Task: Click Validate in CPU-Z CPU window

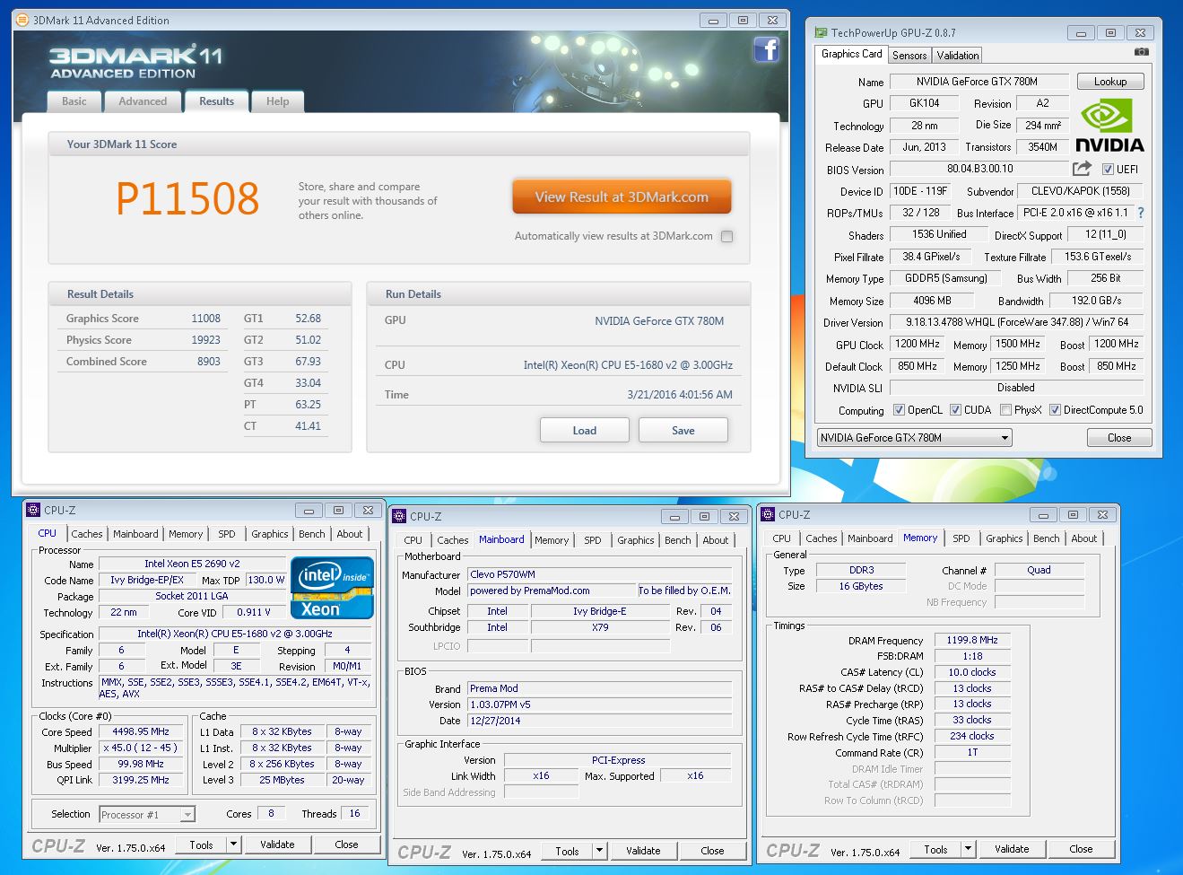Action: (x=277, y=844)
